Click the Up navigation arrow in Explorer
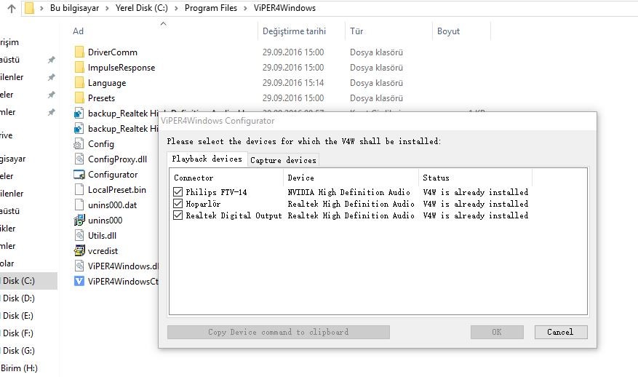Image resolution: width=638 pixels, height=377 pixels. pyautogui.click(x=11, y=9)
